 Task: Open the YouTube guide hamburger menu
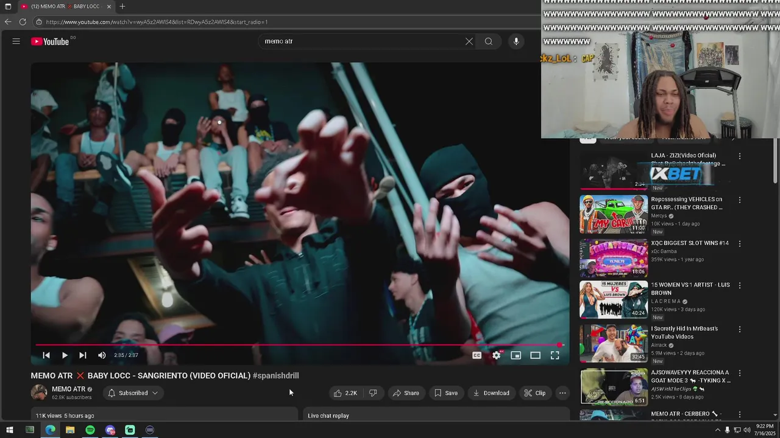16,41
